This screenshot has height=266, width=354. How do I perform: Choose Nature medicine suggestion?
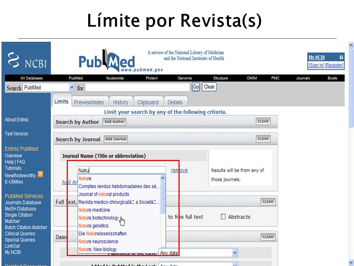click(94, 210)
